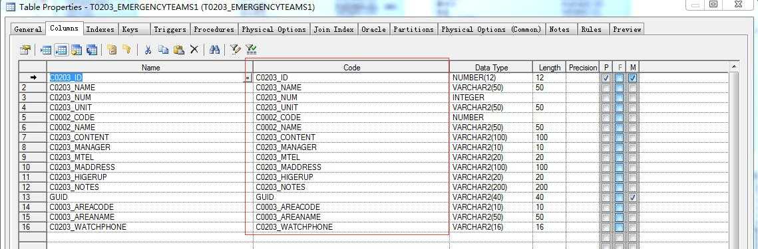Open the Procedures tab
This screenshot has width=758, height=249.
(x=214, y=29)
